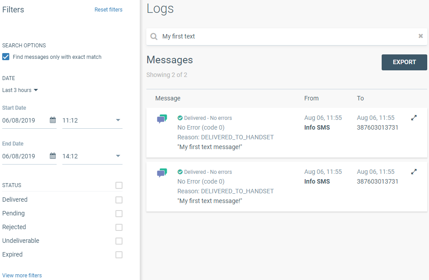Open the Start Date calendar picker icon
The width and height of the screenshot is (429, 280).
pyautogui.click(x=53, y=120)
